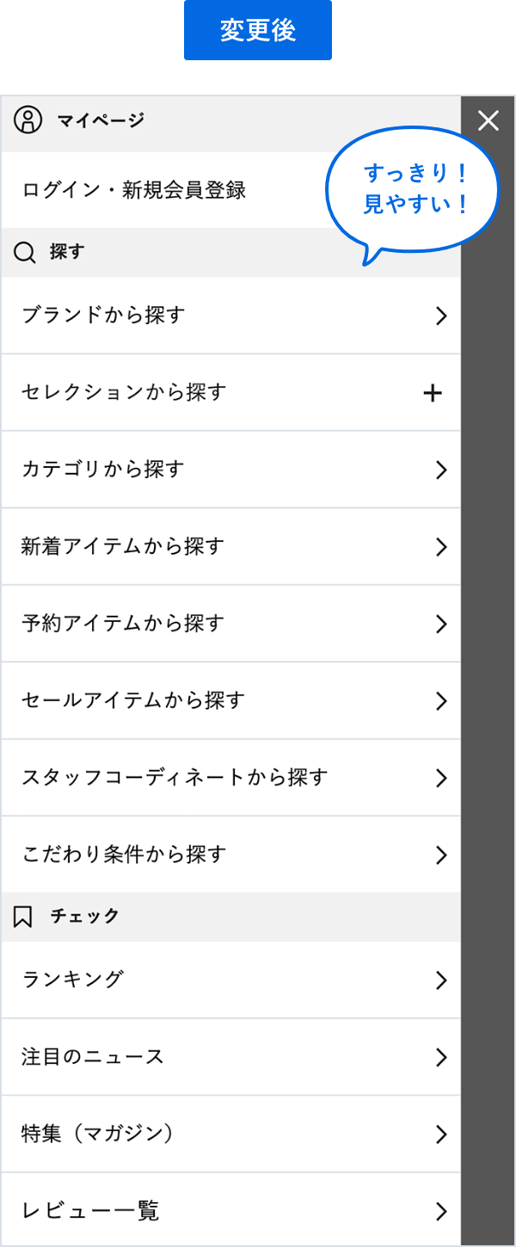This screenshot has width=516, height=1247.
Task: Tap the arrow beside レビュー一覧
Action: coord(441,1212)
